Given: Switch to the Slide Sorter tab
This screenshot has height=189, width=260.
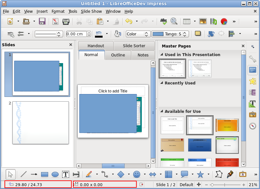Looking at the screenshot, I should pos(134,46).
